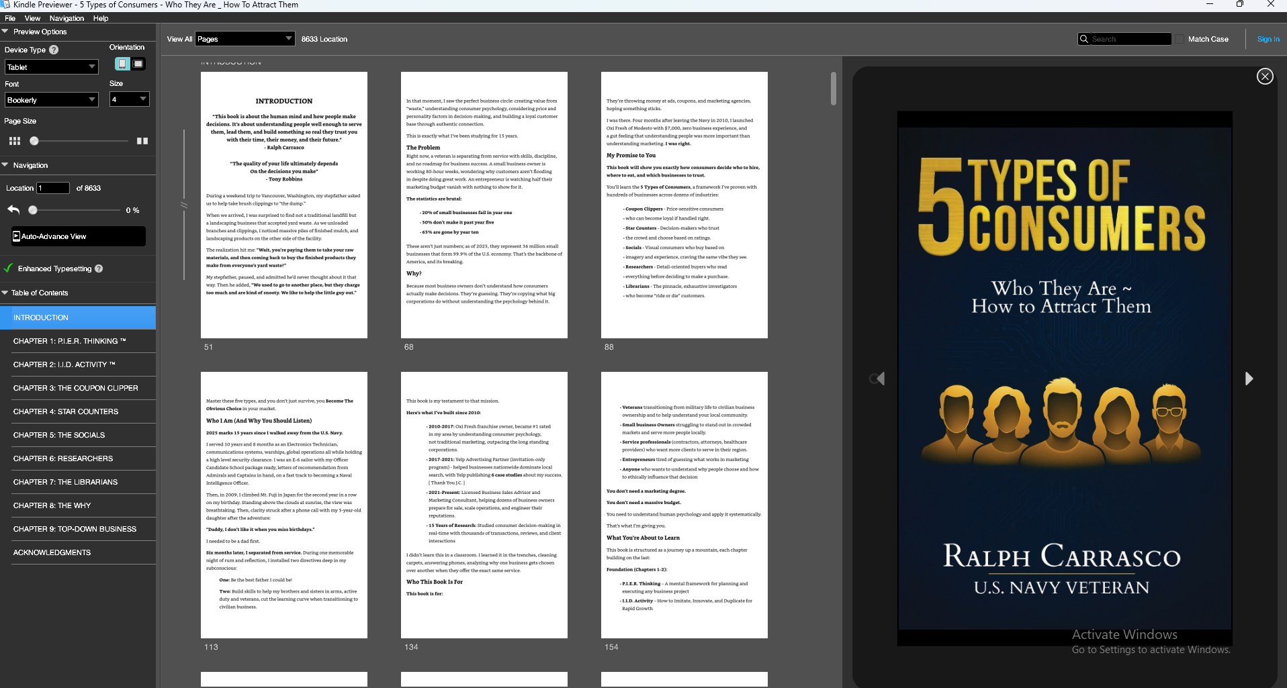Open the Device Type dropdown
This screenshot has width=1287, height=688.
pos(52,67)
